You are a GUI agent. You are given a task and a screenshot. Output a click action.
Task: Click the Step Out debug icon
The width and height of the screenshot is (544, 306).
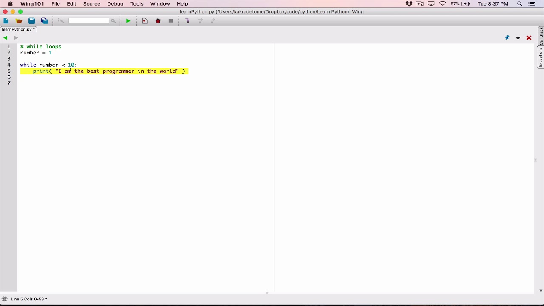[x=213, y=21]
